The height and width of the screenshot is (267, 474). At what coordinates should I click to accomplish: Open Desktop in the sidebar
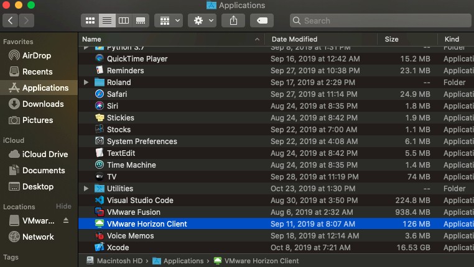coord(39,186)
